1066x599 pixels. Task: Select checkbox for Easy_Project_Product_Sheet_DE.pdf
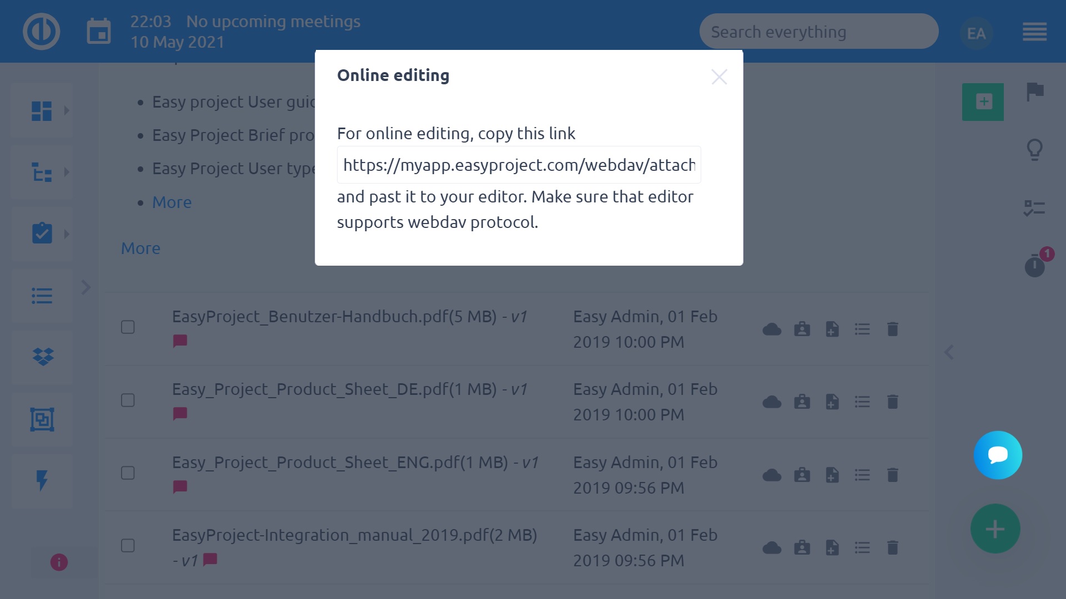[x=128, y=400]
